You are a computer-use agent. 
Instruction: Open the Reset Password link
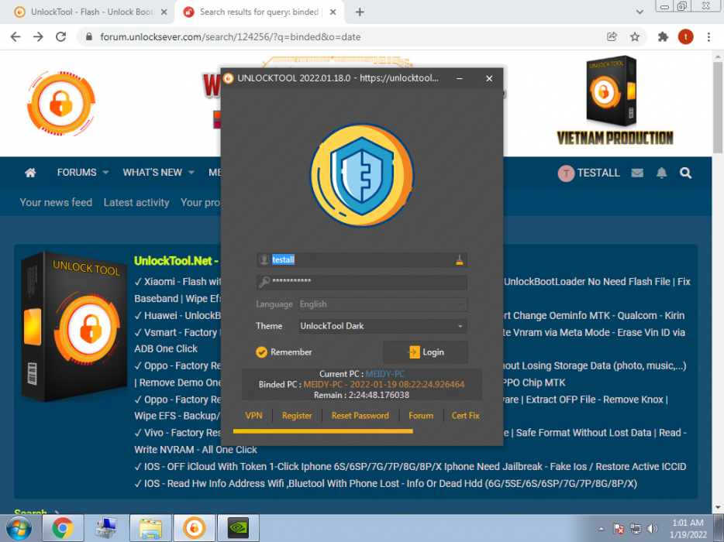point(360,416)
